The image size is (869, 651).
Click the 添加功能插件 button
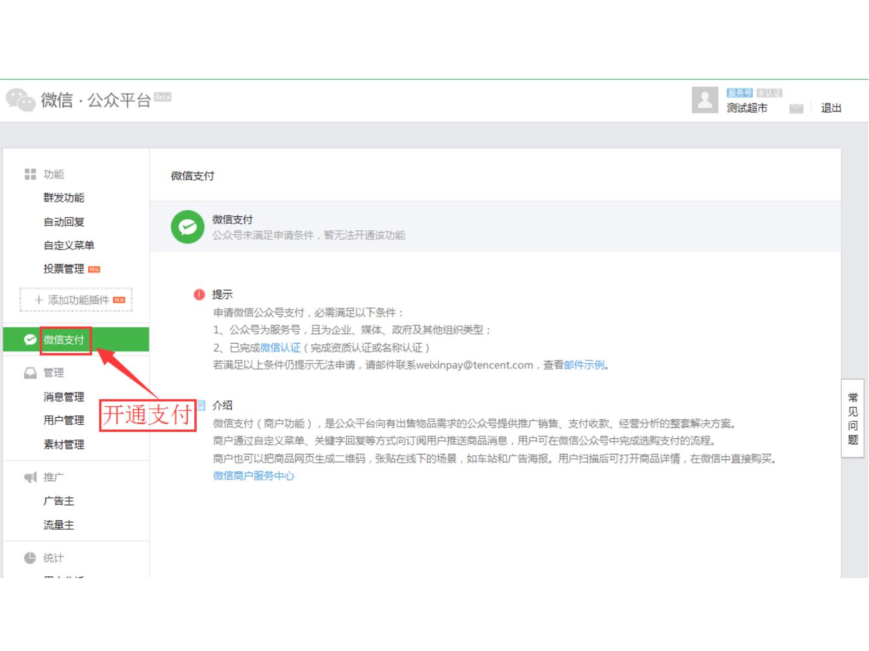point(76,300)
